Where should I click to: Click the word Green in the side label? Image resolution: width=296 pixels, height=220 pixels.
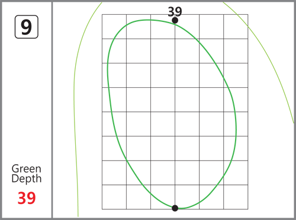27,169
